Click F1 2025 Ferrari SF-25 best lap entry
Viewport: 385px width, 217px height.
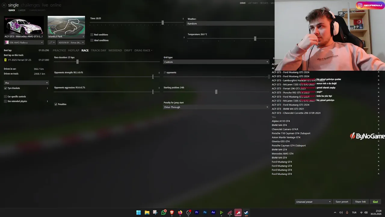click(x=26, y=60)
